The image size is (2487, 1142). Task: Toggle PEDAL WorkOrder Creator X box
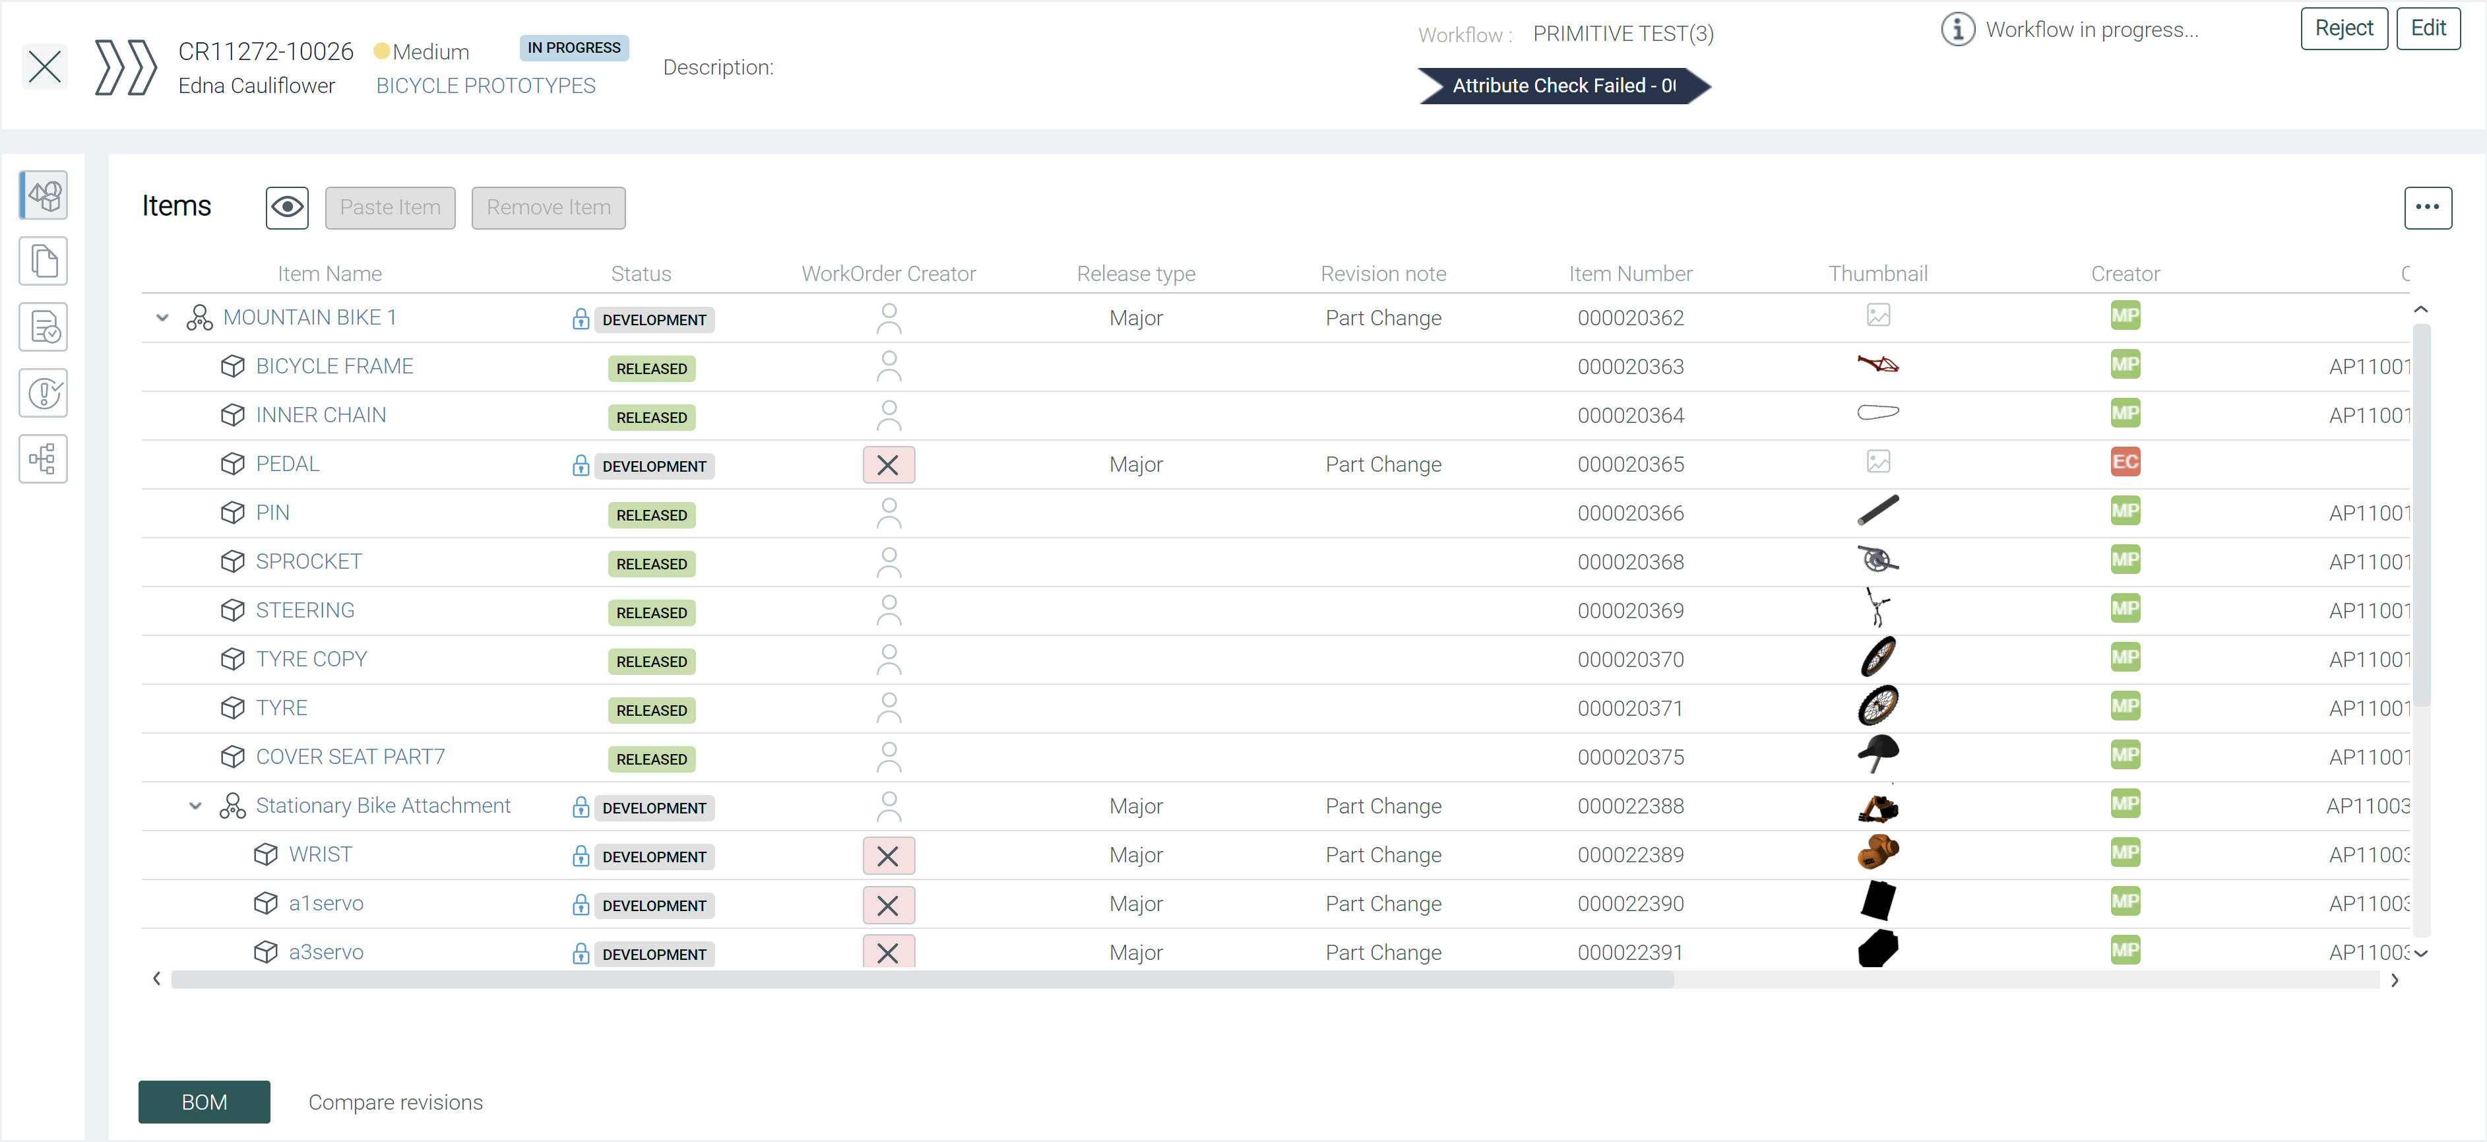(887, 465)
